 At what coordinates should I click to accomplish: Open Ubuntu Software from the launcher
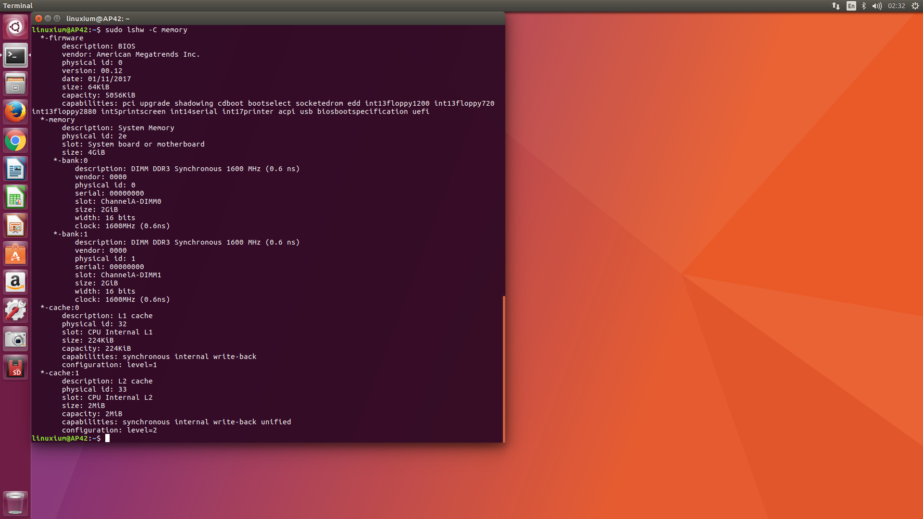[15, 254]
